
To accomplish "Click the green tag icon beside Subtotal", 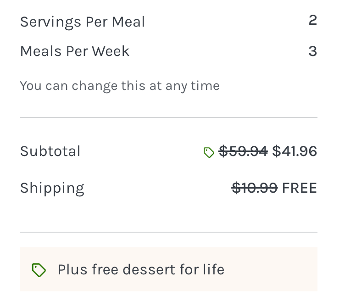I will [x=209, y=152].
